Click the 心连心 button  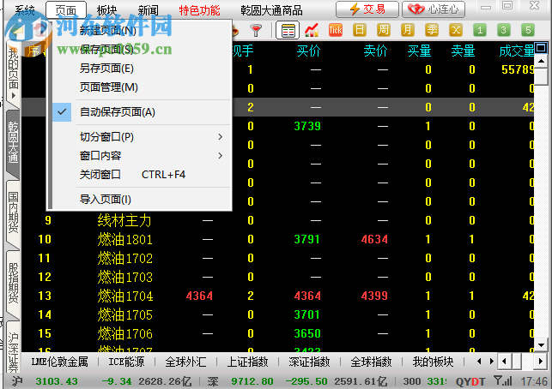click(434, 9)
